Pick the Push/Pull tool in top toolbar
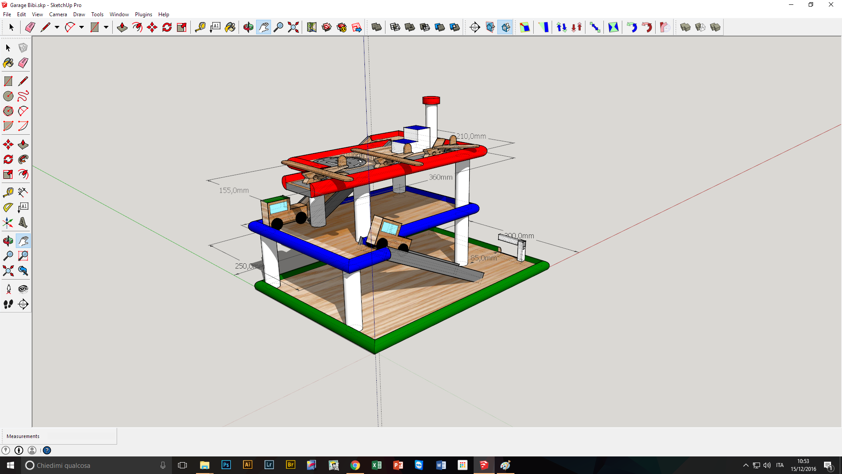 tap(122, 27)
